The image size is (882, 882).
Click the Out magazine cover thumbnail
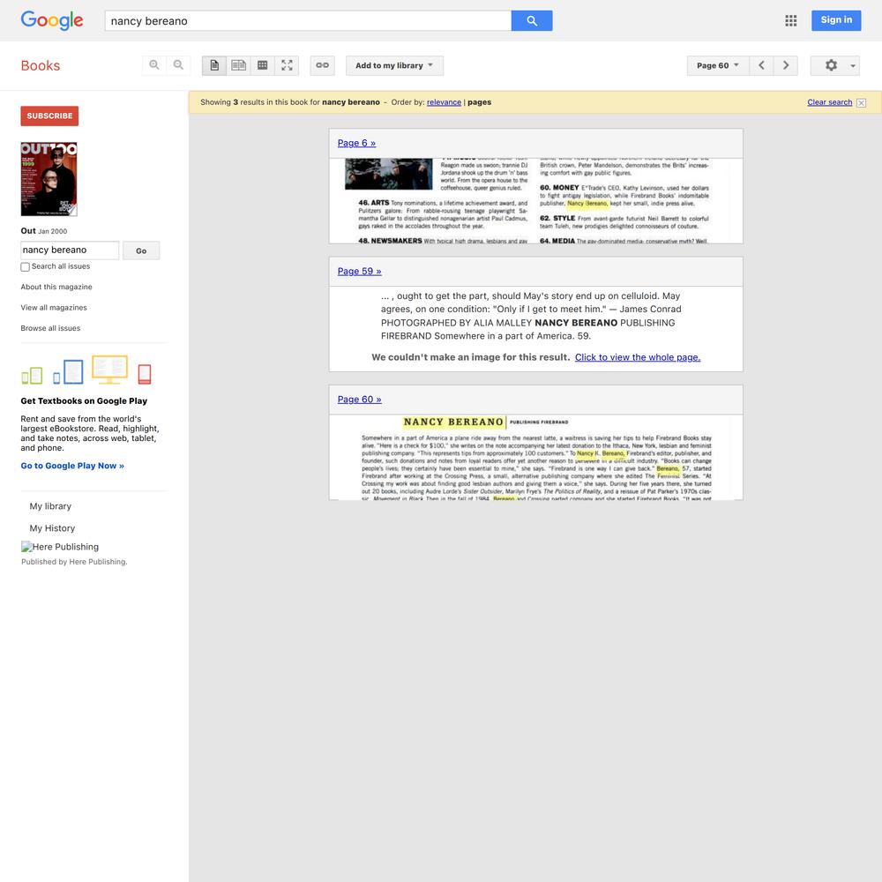(x=49, y=179)
